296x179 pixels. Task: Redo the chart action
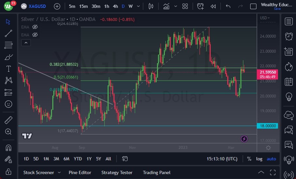pyautogui.click(x=240, y=7)
